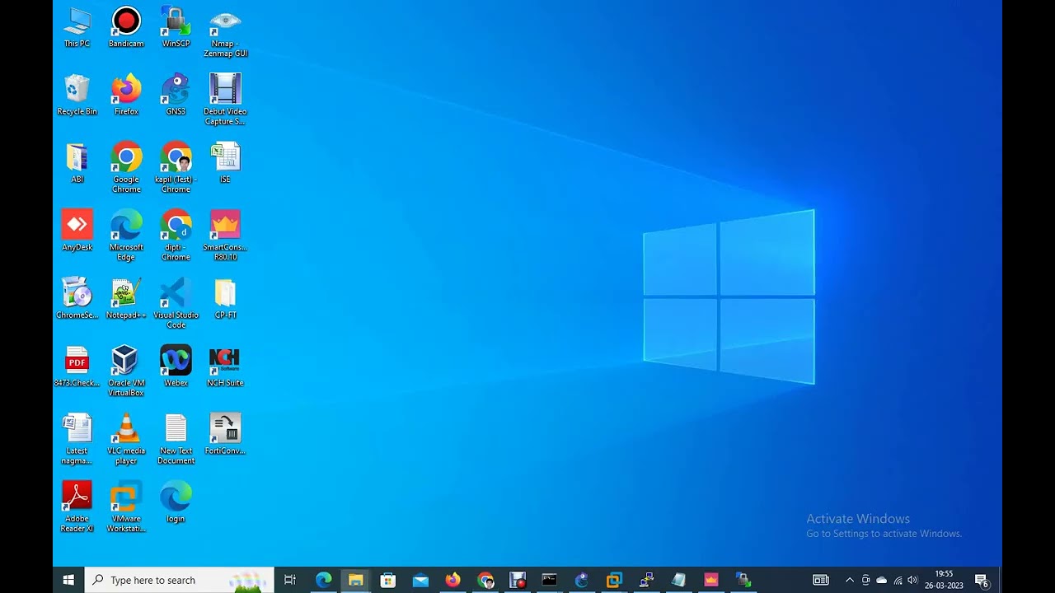Click the Adobe Reader XI desktop icon
This screenshot has height=593, width=1055.
(77, 507)
